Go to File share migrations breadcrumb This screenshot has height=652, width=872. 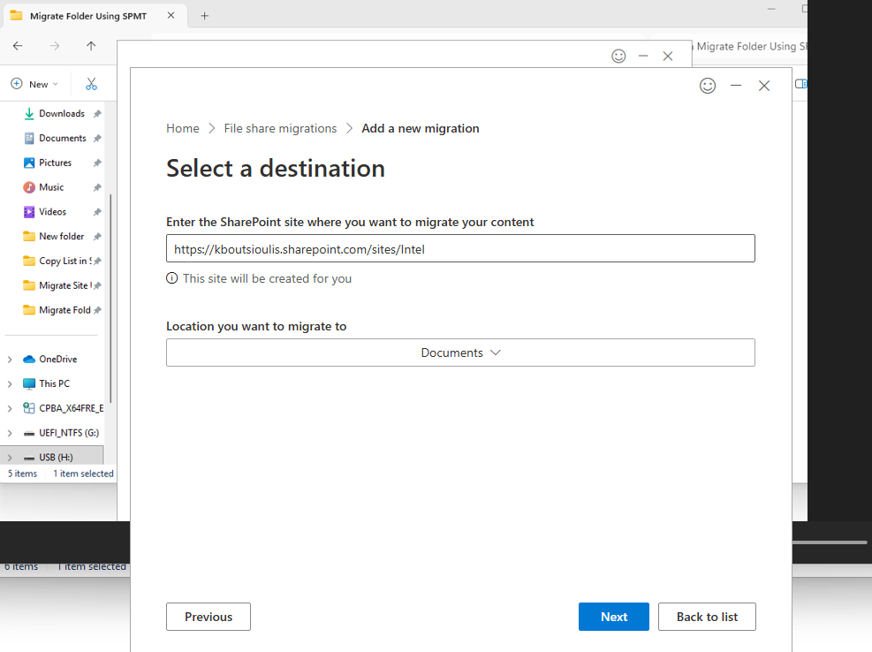click(280, 128)
